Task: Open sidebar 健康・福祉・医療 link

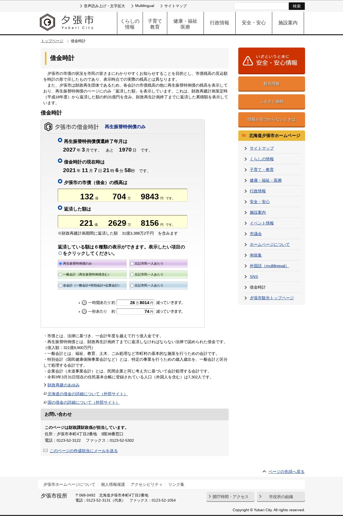Action: pyautogui.click(x=266, y=180)
